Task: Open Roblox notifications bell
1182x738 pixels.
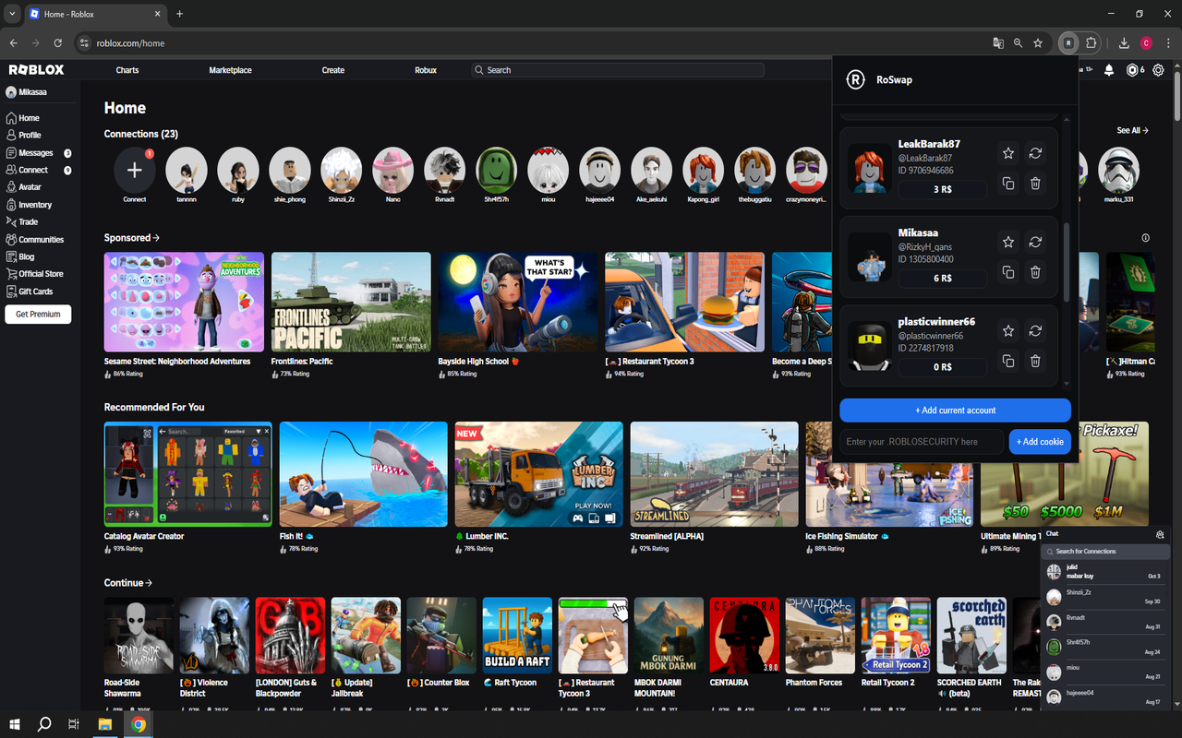Action: tap(1109, 70)
